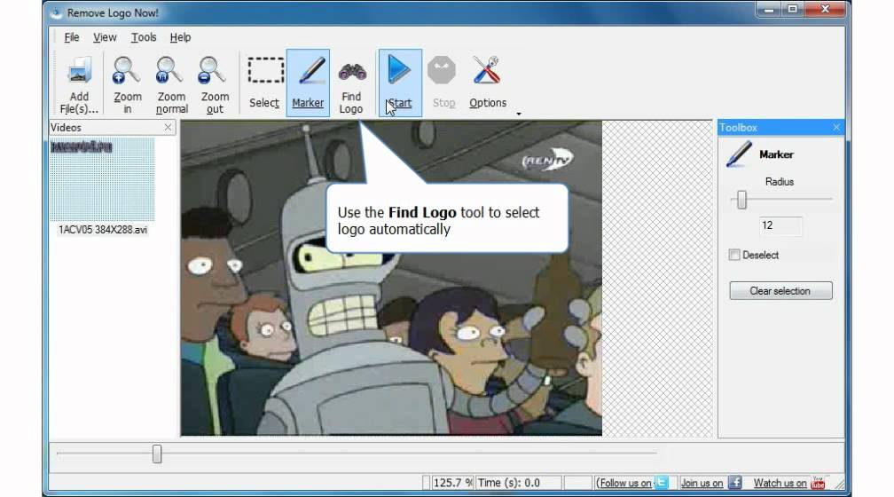
Task: Open the Follow us on link
Action: coord(625,483)
